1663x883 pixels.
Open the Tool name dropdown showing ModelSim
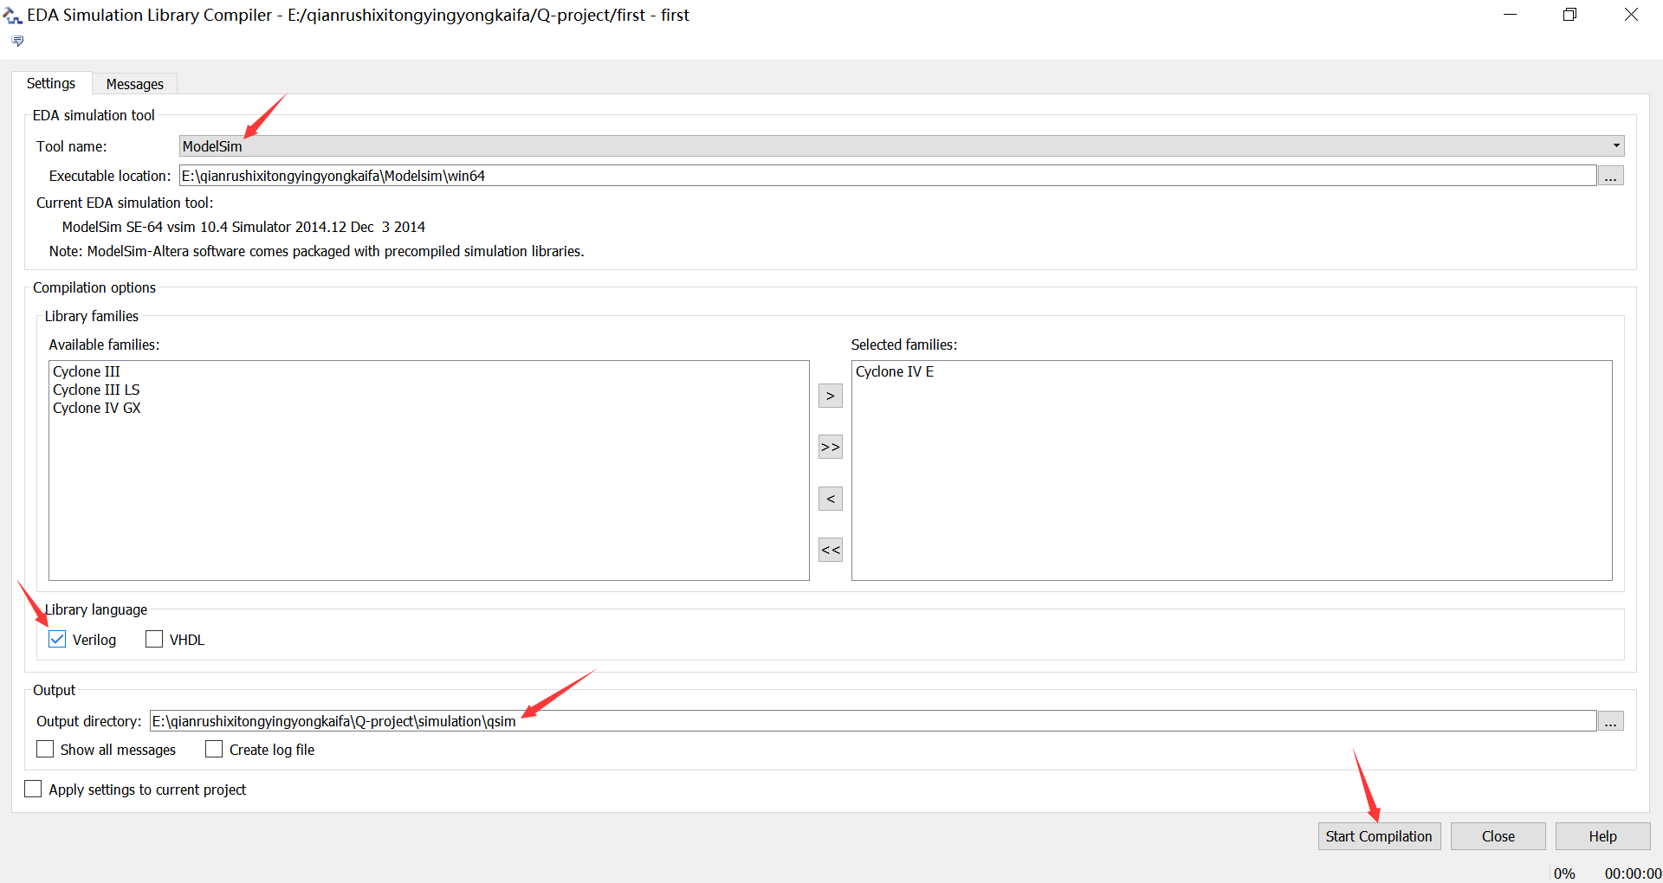click(x=902, y=146)
